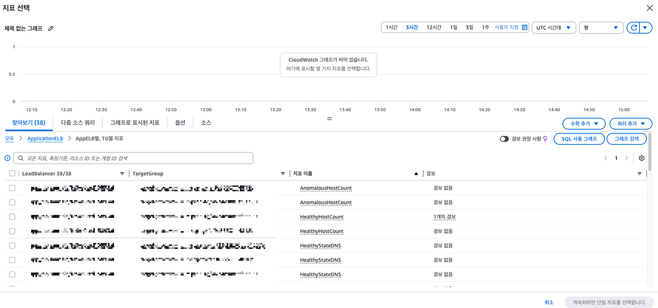Open the LoadBalancer column filter arrow

pos(122,174)
